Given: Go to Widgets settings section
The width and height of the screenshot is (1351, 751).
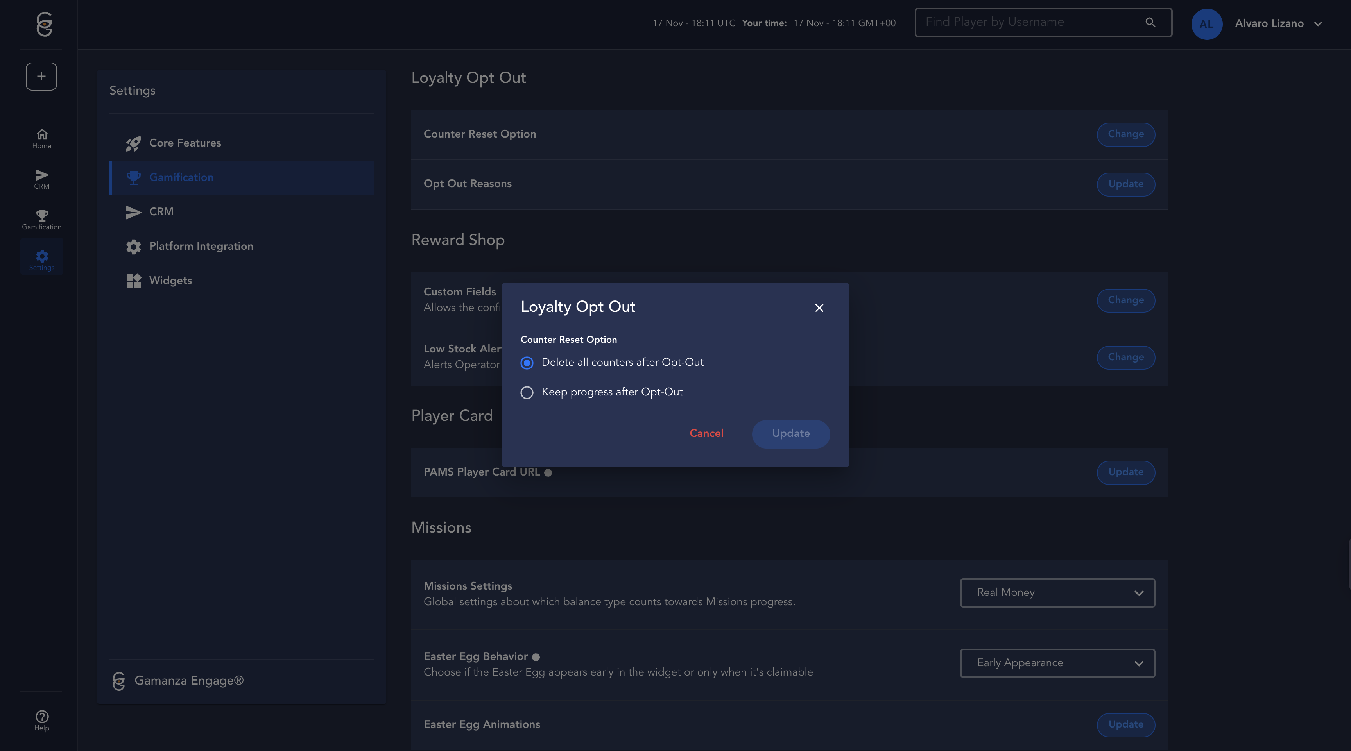Looking at the screenshot, I should pyautogui.click(x=170, y=281).
